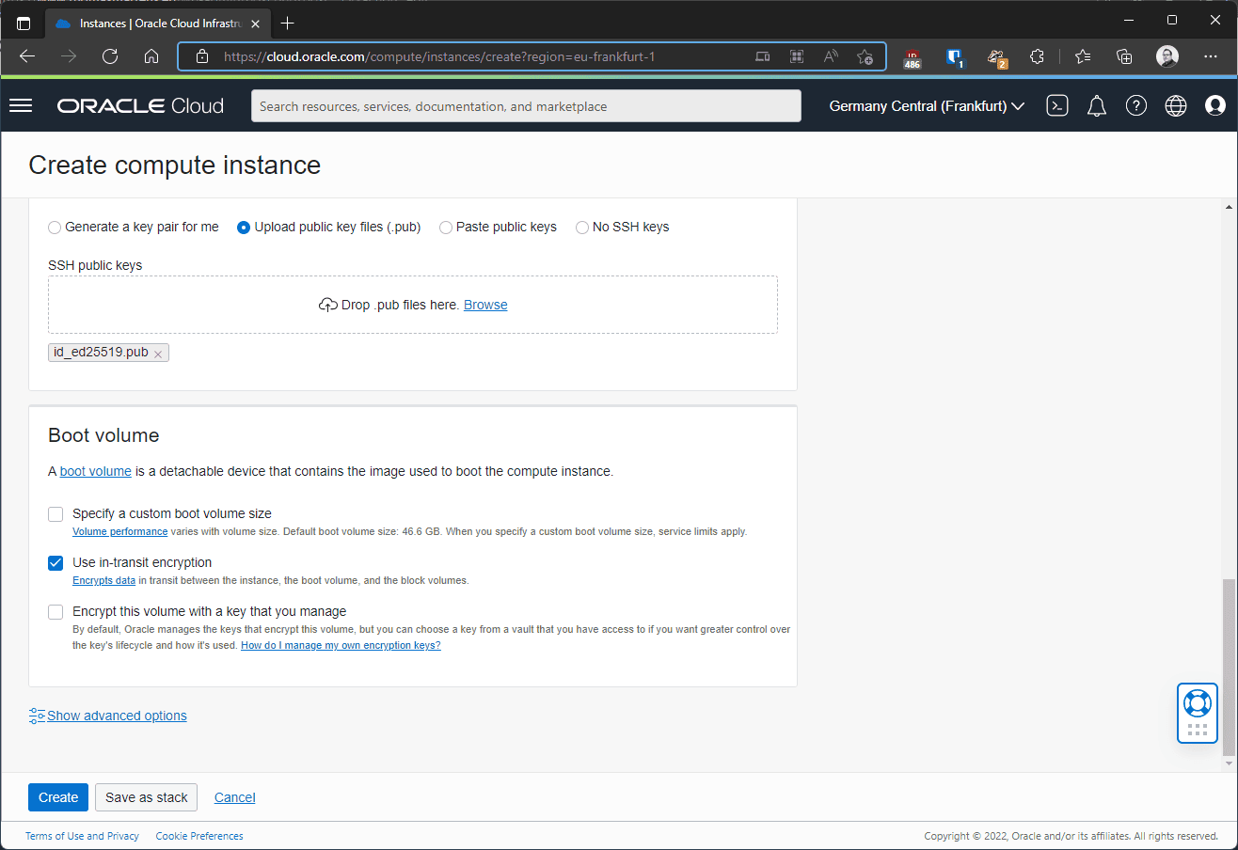Launch Cloud Shell developer tools icon
This screenshot has width=1238, height=850.
click(x=1057, y=106)
